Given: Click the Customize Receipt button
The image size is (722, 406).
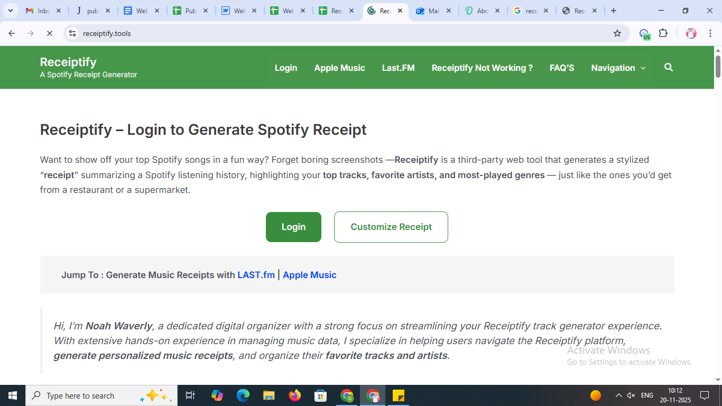Looking at the screenshot, I should (x=391, y=227).
